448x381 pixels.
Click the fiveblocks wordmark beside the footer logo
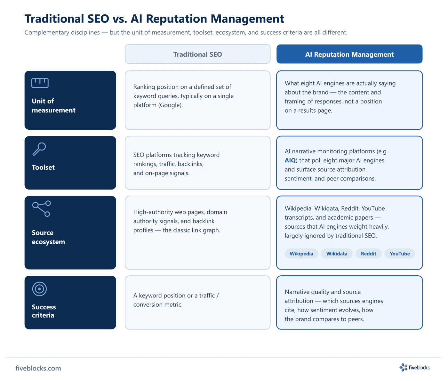(x=419, y=368)
